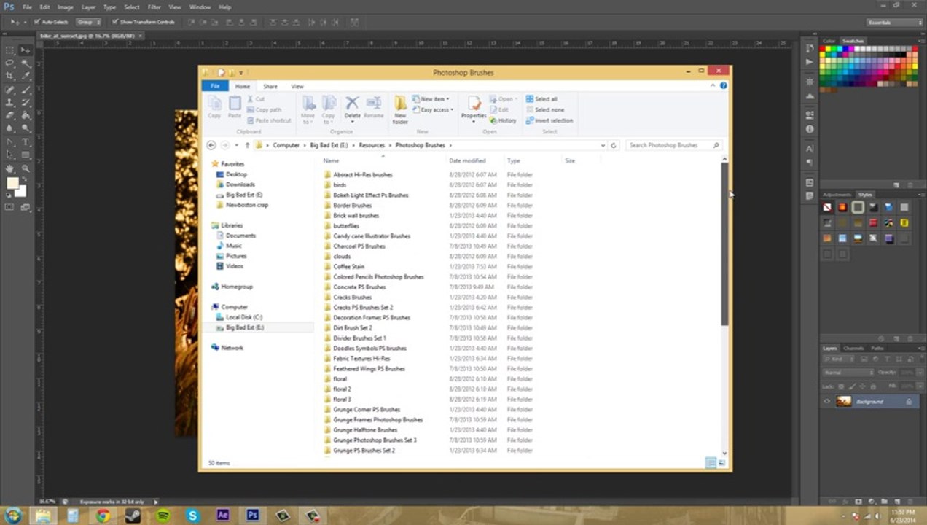Open Photoshop from the Windows taskbar

252,516
